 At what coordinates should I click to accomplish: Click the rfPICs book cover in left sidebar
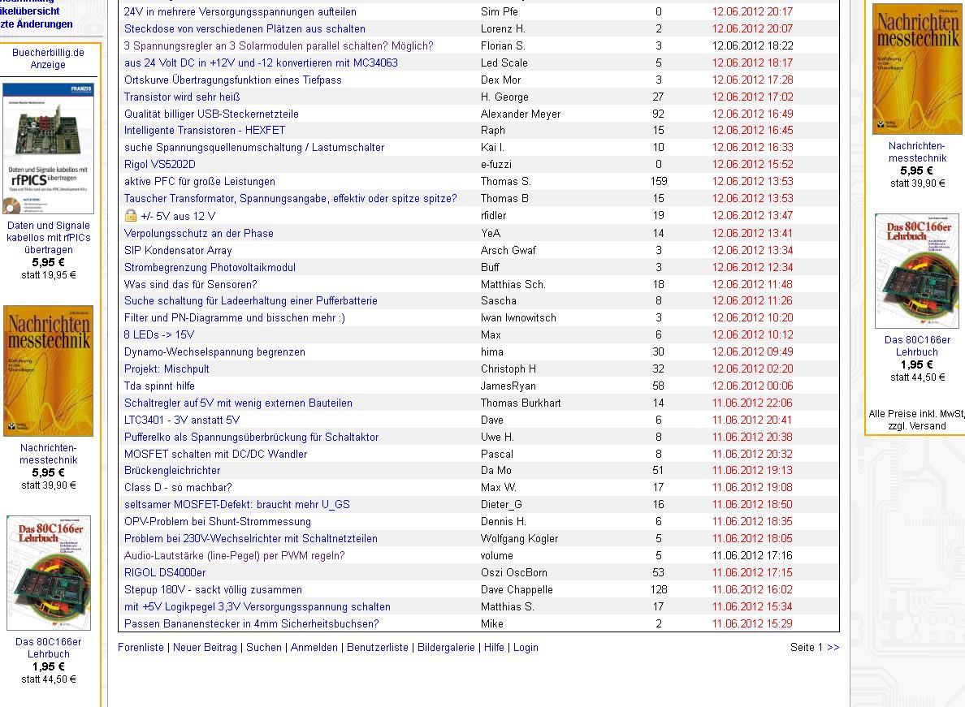(x=48, y=149)
